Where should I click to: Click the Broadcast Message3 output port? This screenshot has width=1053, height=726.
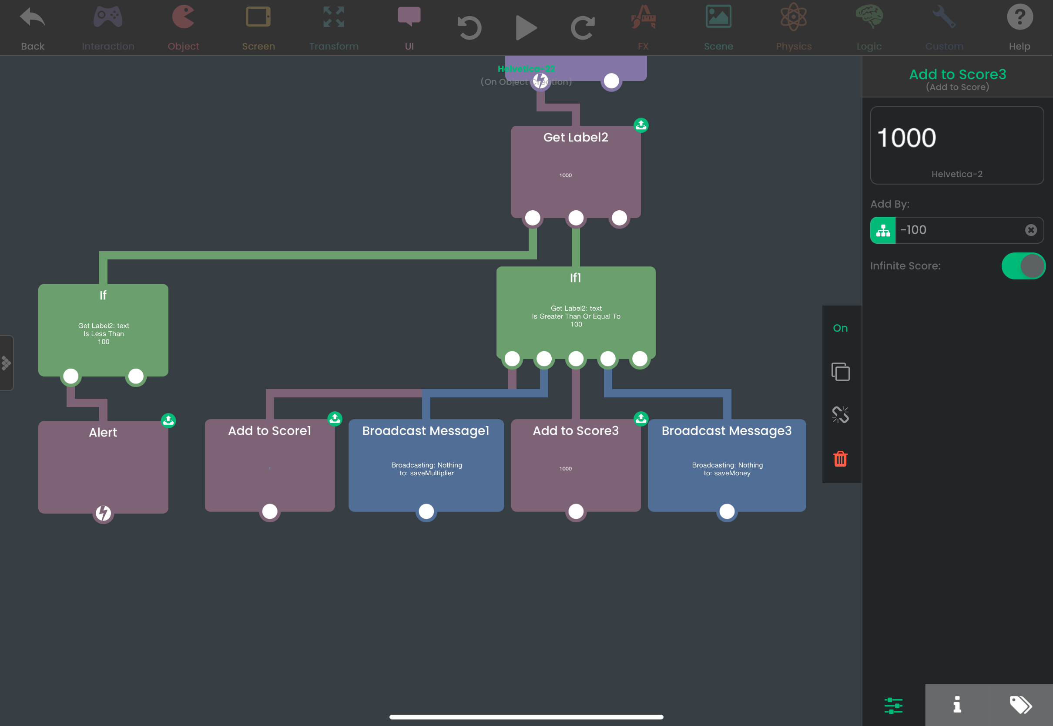pyautogui.click(x=727, y=512)
